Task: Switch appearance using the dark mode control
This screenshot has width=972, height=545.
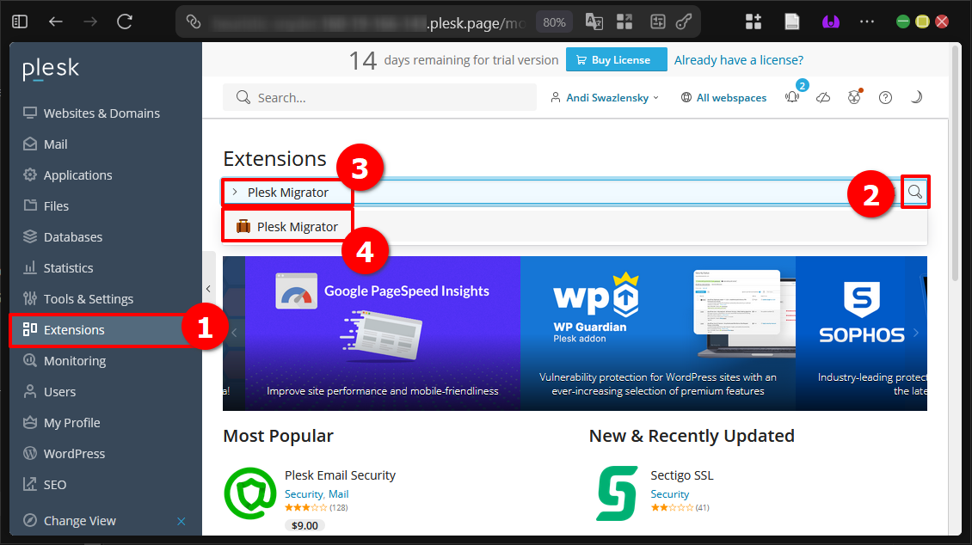Action: (x=916, y=97)
